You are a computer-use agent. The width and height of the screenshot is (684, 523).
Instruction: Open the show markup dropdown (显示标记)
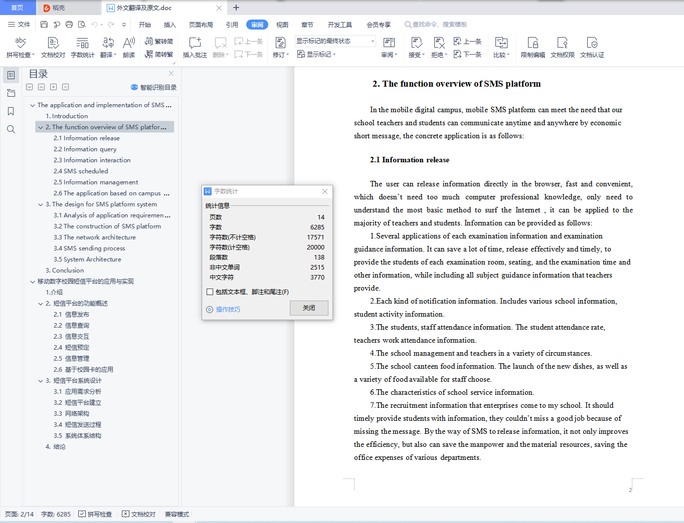(316, 54)
